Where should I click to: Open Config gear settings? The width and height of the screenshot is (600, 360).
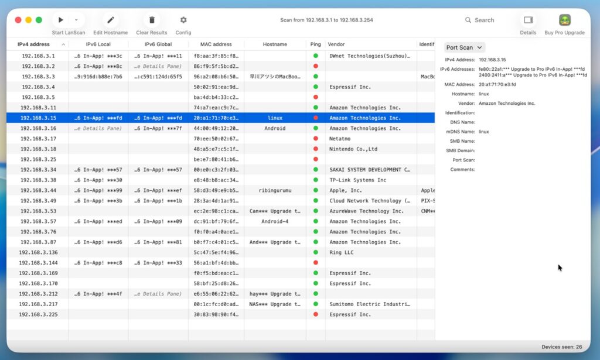pos(183,20)
